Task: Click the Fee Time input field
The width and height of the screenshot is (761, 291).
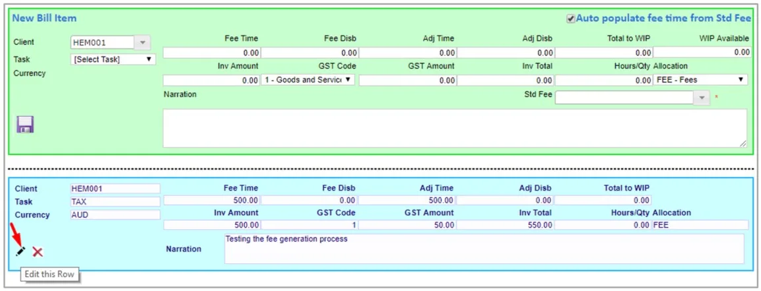Action: [x=212, y=52]
